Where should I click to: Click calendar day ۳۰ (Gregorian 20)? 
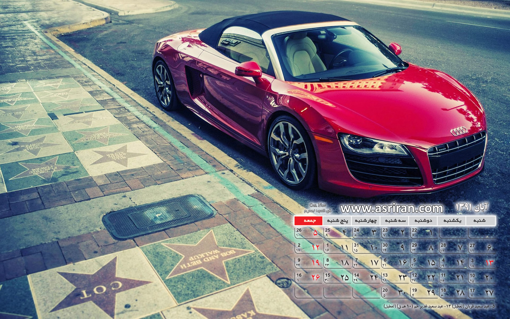coord(396,292)
